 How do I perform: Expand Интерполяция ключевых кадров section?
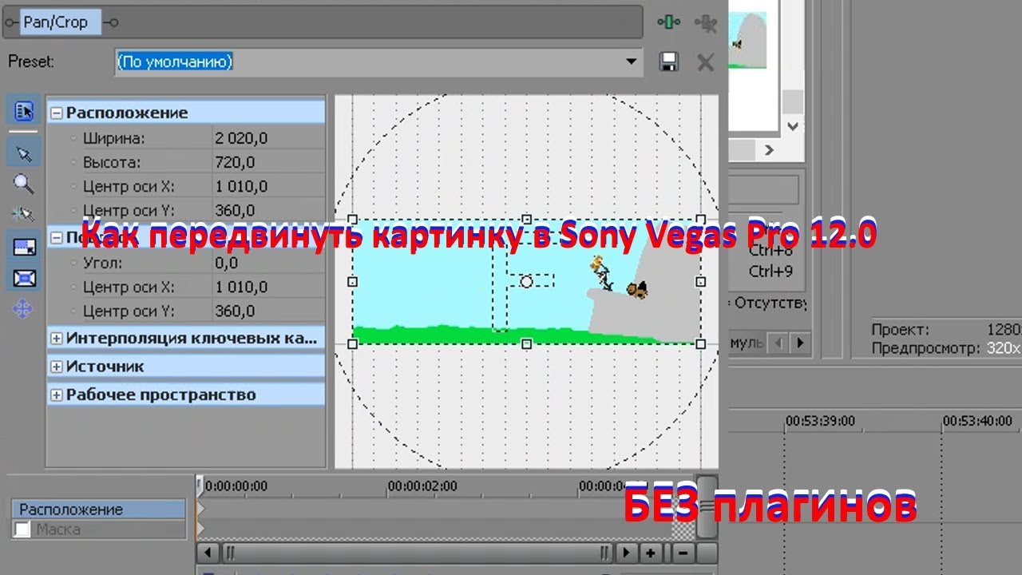coord(56,338)
